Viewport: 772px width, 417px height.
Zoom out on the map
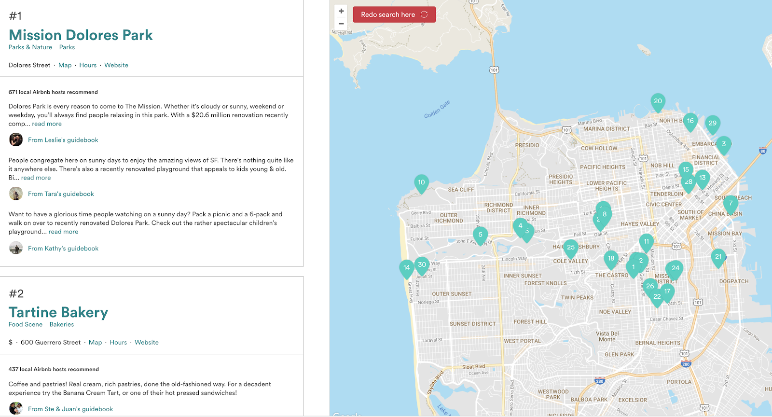(x=341, y=24)
